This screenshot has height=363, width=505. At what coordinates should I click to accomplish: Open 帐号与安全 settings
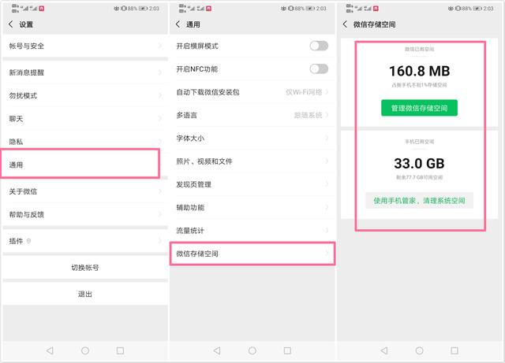tap(85, 46)
